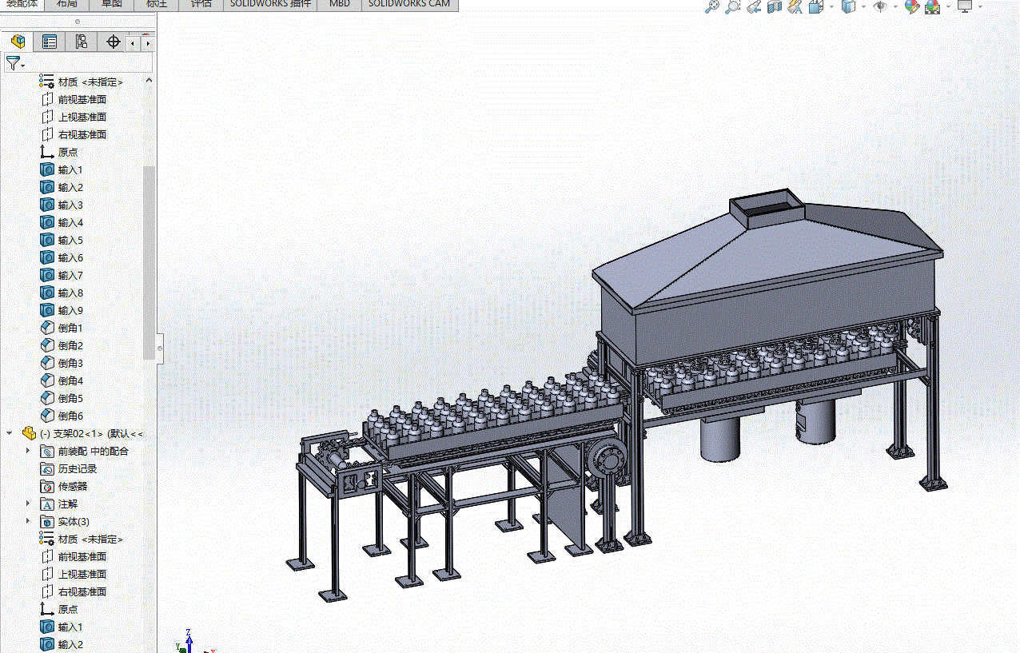Viewport: 1020px width, 653px height.
Task: Select chamfer feature 倒角4
Action: [62, 380]
